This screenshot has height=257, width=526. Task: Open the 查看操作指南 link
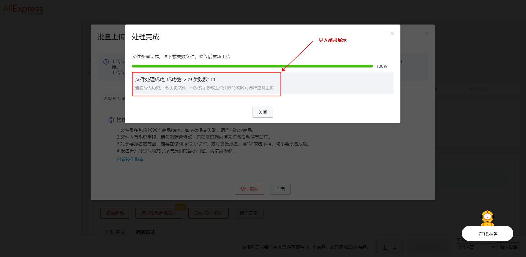click(130, 159)
